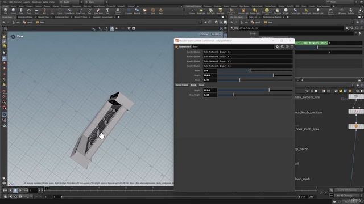Switch to the Render View tab
The height and width of the screenshot is (204, 364).
(43, 17)
